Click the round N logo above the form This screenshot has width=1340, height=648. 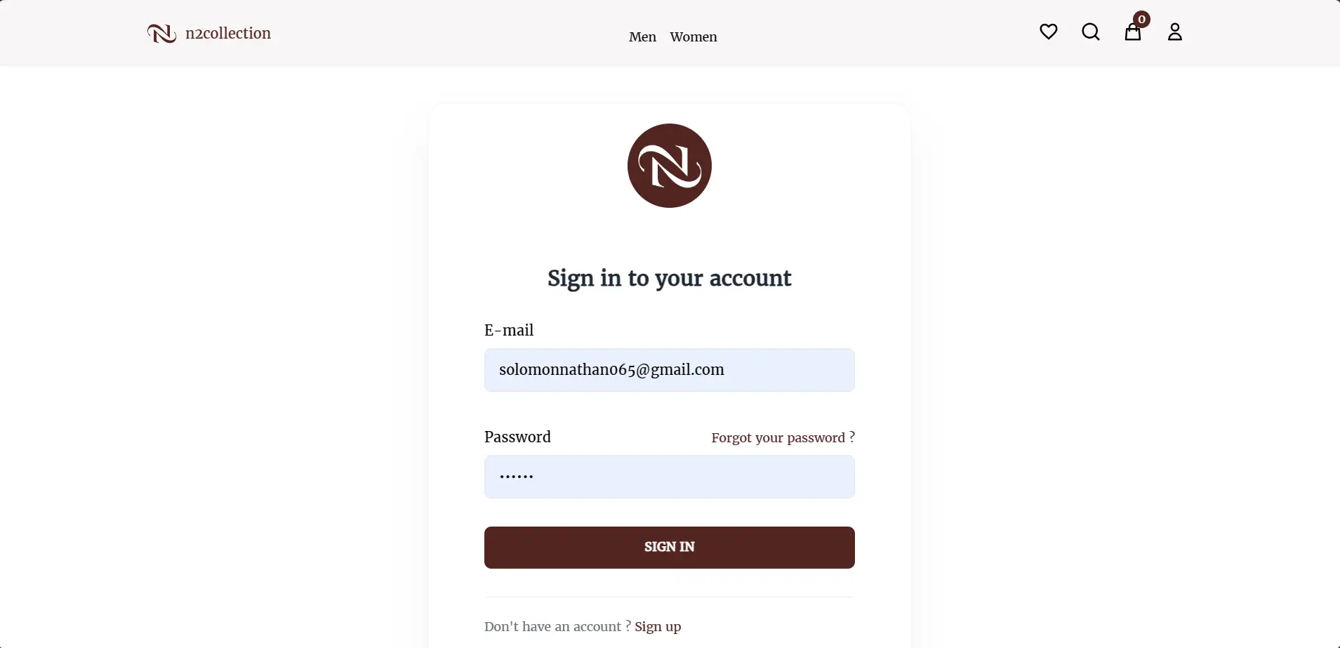click(x=670, y=166)
